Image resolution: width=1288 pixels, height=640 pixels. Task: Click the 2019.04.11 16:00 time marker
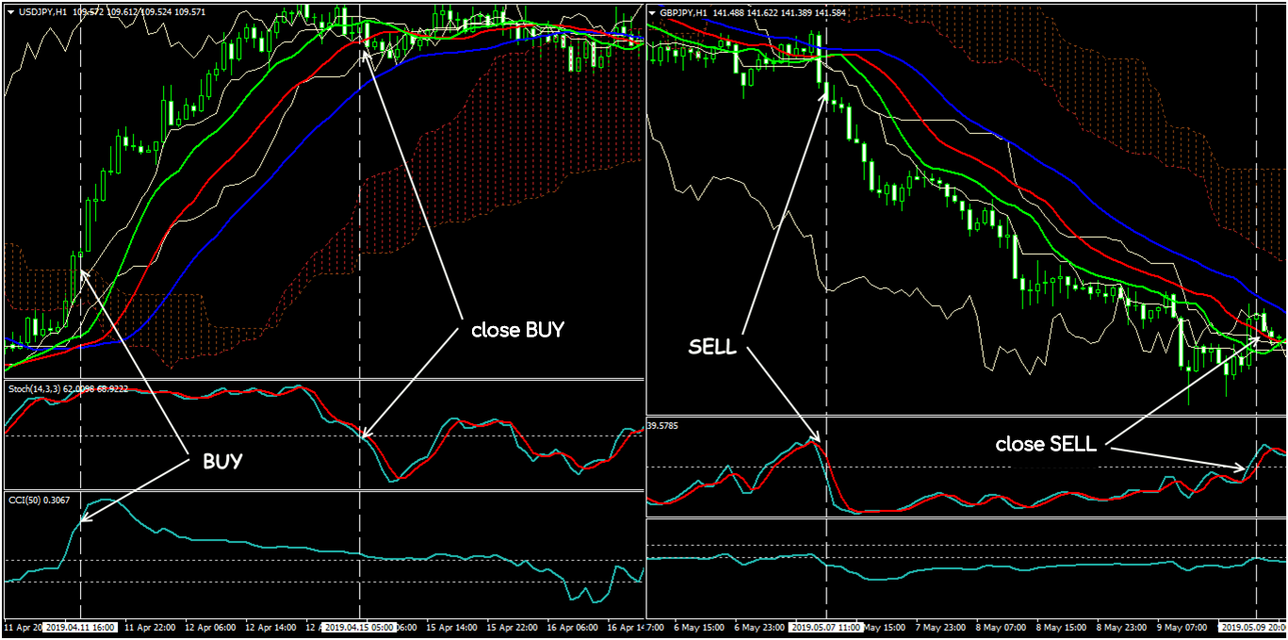click(x=80, y=627)
